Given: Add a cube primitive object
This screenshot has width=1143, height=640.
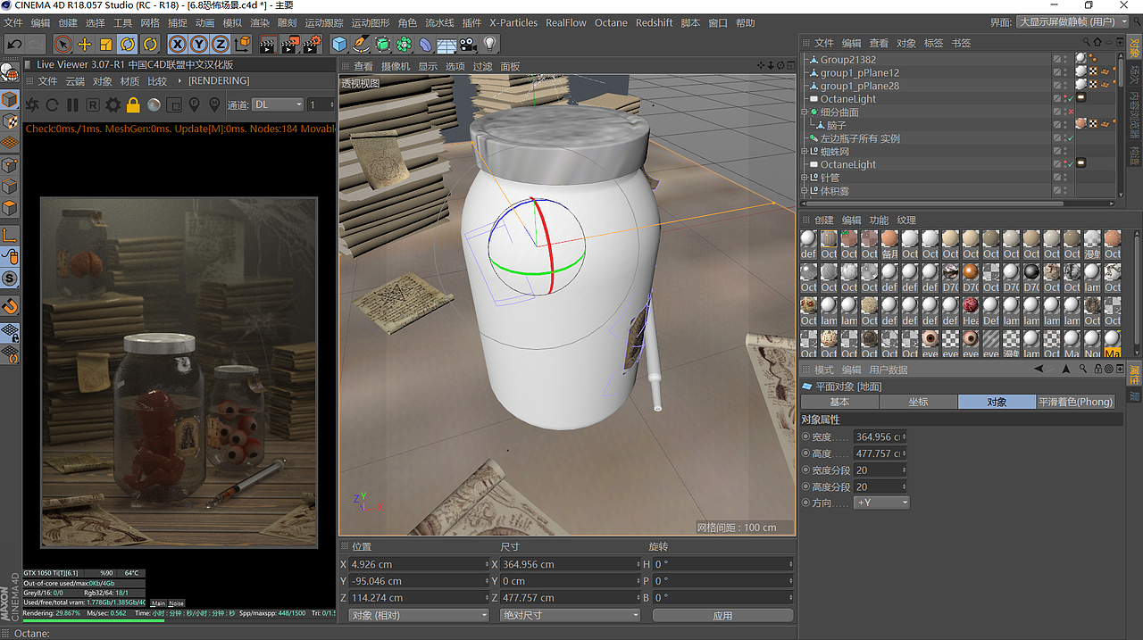Looking at the screenshot, I should point(339,44).
